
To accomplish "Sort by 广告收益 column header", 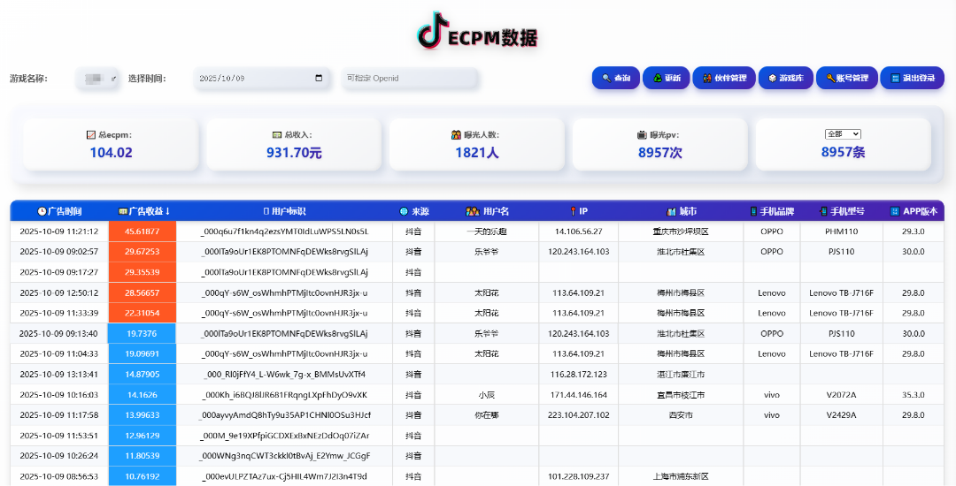I will tap(143, 211).
